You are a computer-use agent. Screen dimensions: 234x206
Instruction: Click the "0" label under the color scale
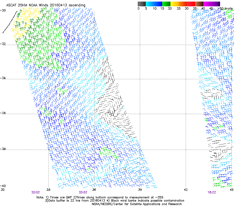coord(139,9)
